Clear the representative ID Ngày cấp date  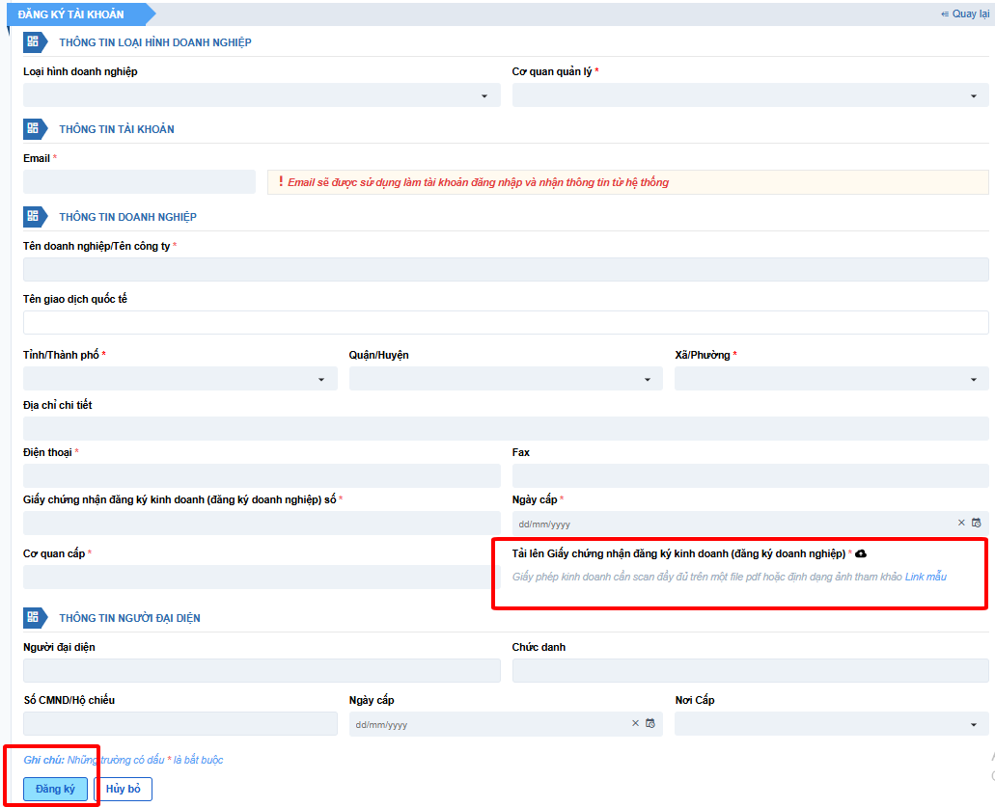(635, 723)
